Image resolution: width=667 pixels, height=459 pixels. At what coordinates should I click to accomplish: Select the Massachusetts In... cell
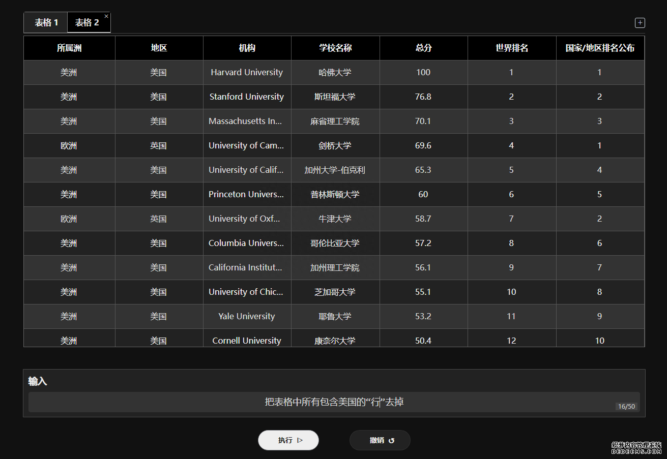coord(247,121)
